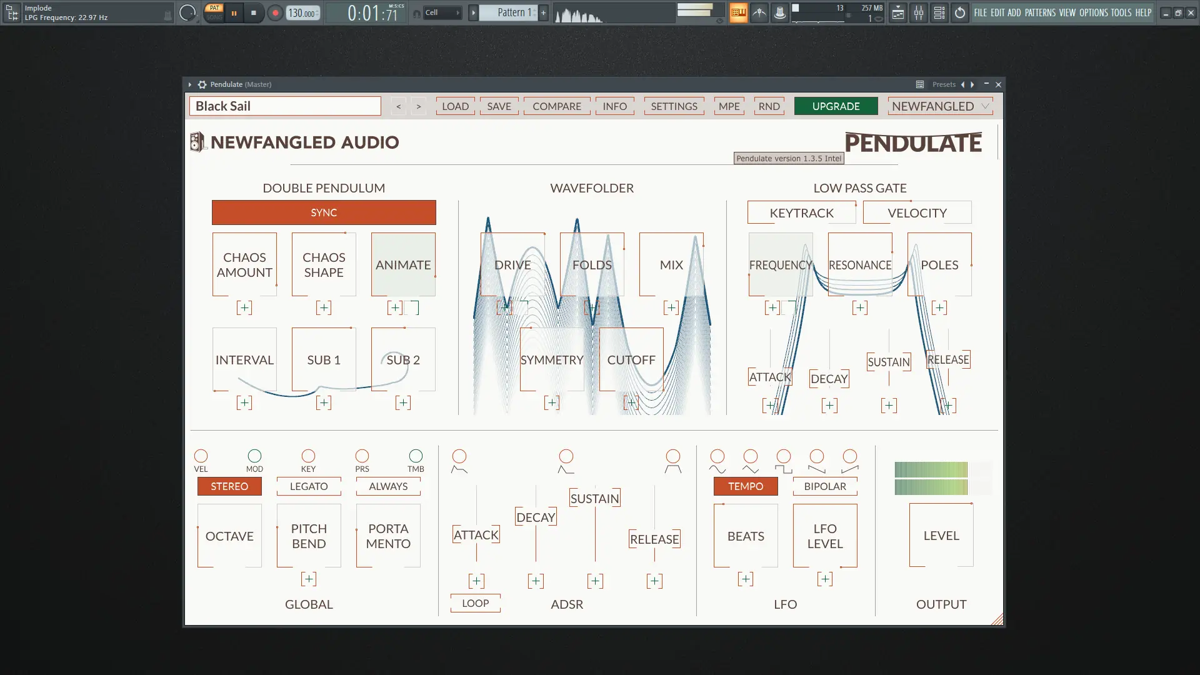Expand the Pendulate plugin menu arrow
This screenshot has height=675, width=1200.
pos(190,84)
